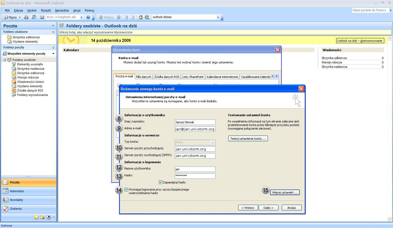Open the outlook:dzisiaj address dropdown
393x228 pixels.
(x=218, y=17)
